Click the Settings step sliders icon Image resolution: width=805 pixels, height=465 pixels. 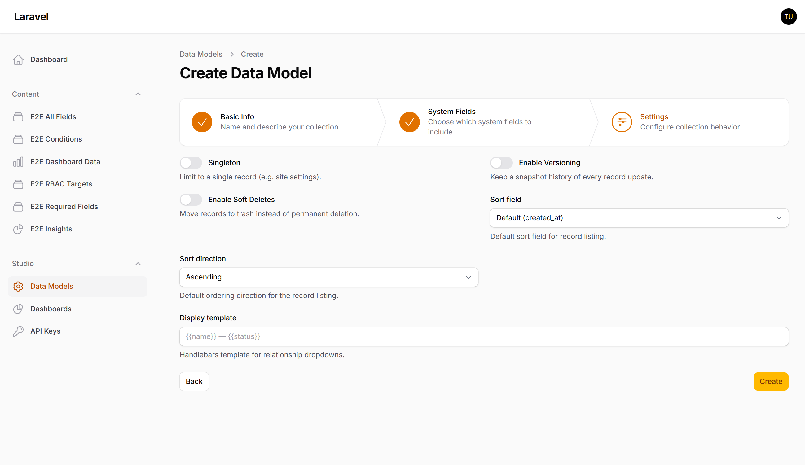[x=621, y=122]
